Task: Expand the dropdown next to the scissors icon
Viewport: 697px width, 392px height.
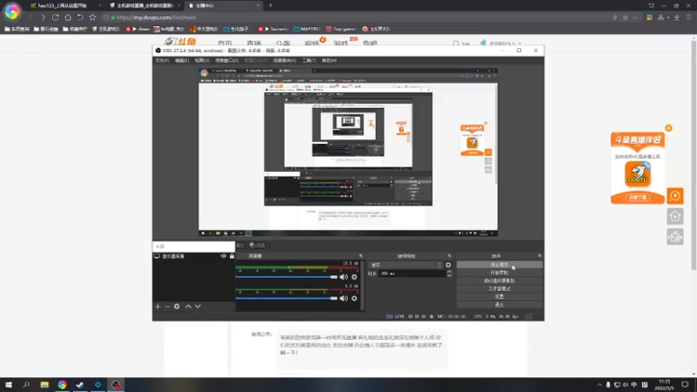Action: pyautogui.click(x=668, y=17)
